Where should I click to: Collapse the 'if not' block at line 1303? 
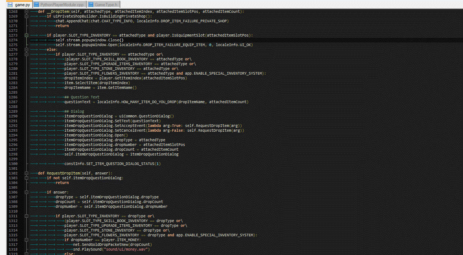(27, 178)
